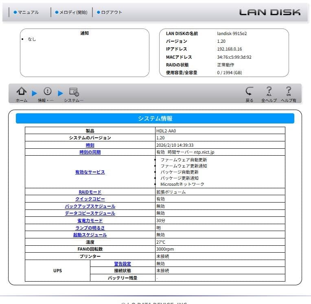Open 全ヘルプ all-help icon
The height and width of the screenshot is (304, 311).
point(269,91)
